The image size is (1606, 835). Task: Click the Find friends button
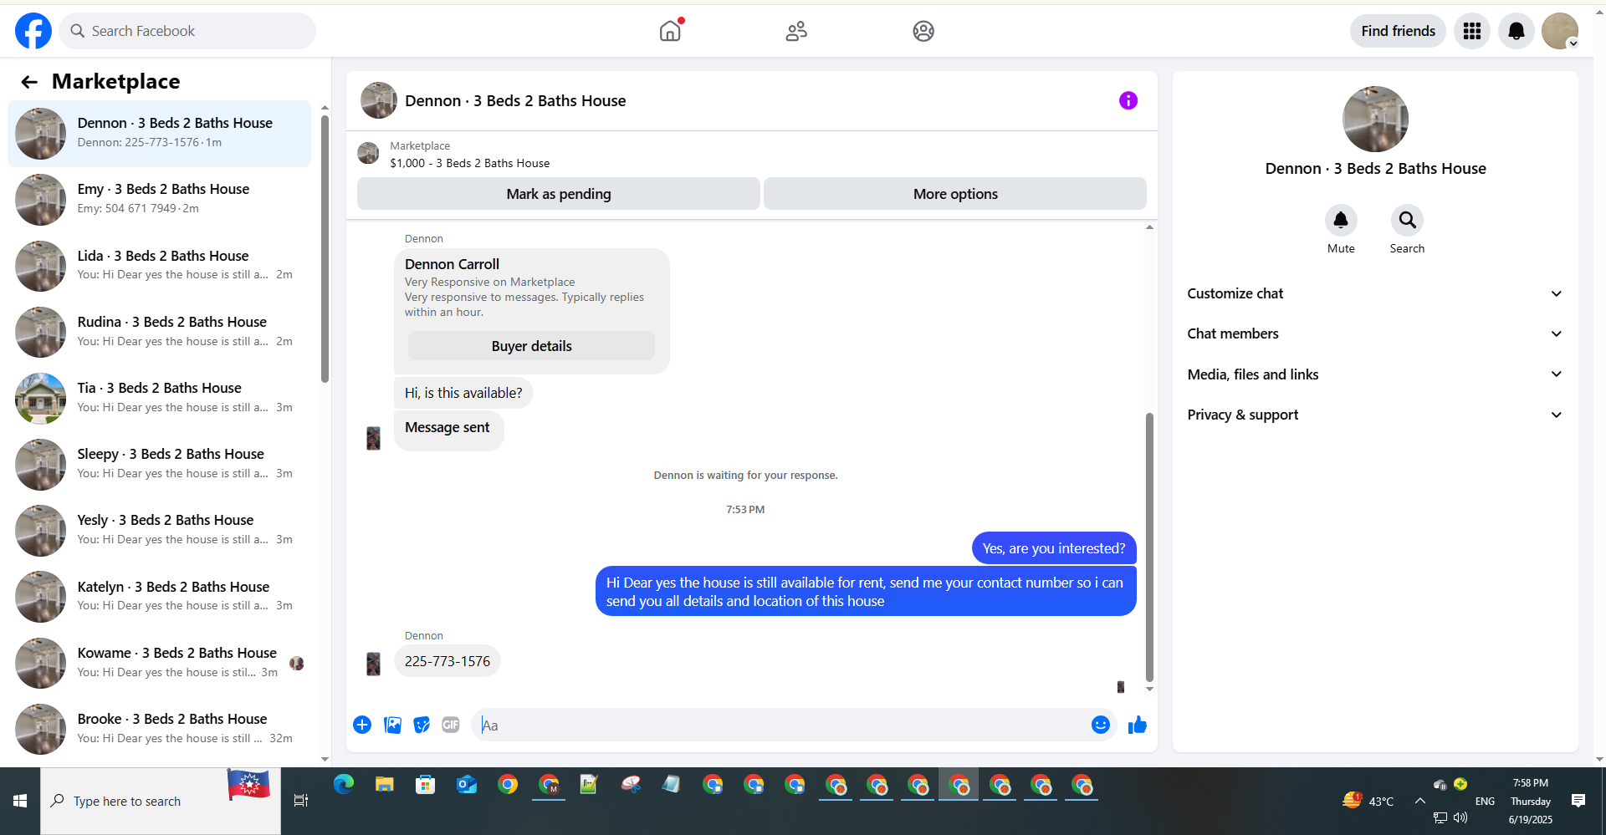click(1398, 31)
